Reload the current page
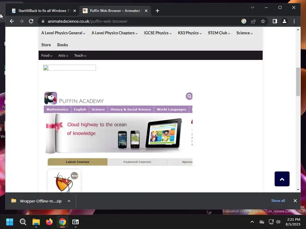Viewport: 306px width, 229px height. tap(31, 21)
